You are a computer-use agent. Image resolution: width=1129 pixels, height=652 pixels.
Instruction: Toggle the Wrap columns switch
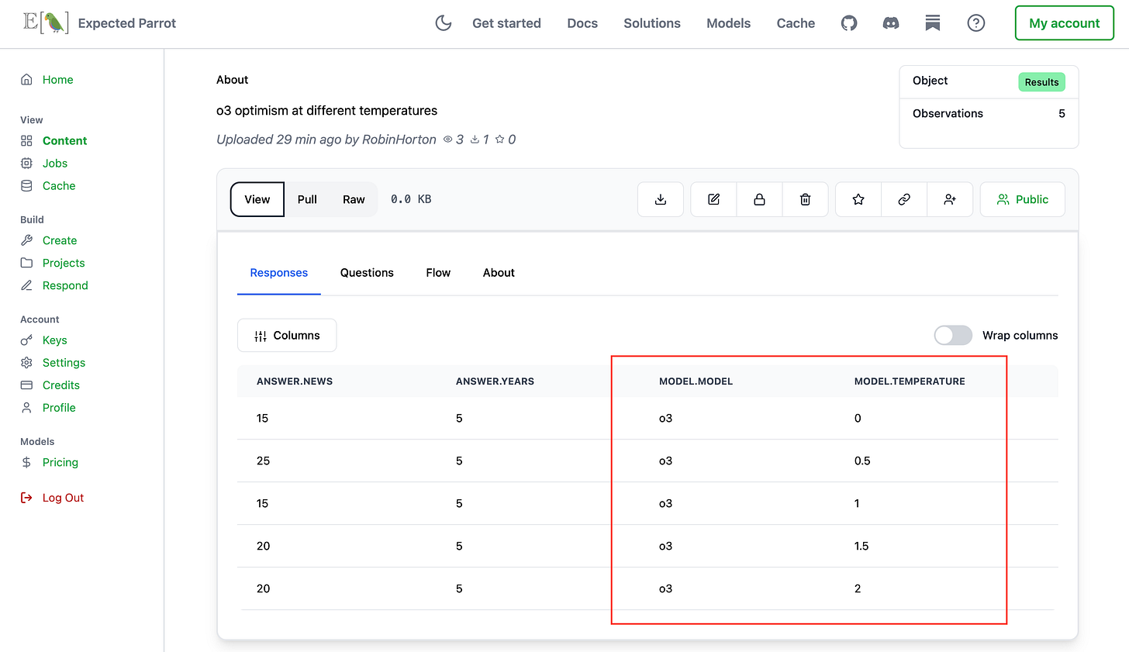coord(953,335)
